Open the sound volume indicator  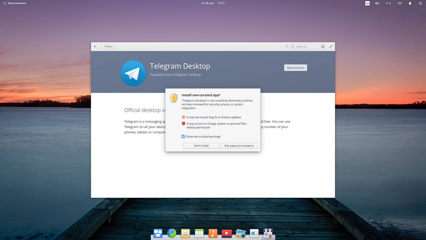[x=377, y=3]
